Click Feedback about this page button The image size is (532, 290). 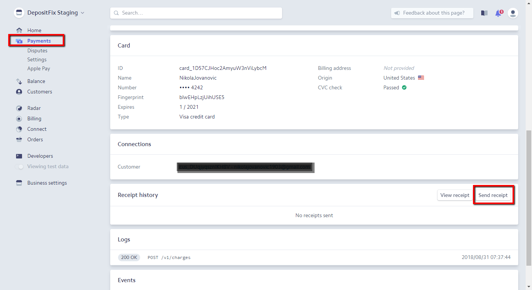432,13
